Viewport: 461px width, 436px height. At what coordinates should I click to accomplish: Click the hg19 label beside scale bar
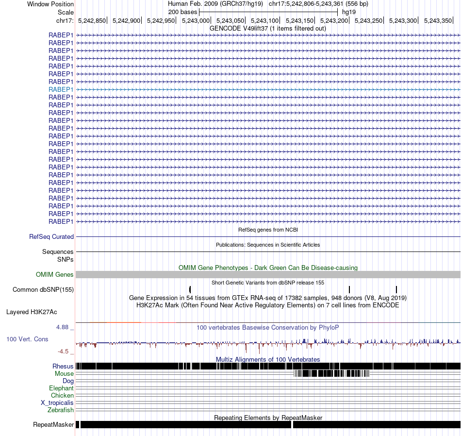point(349,12)
